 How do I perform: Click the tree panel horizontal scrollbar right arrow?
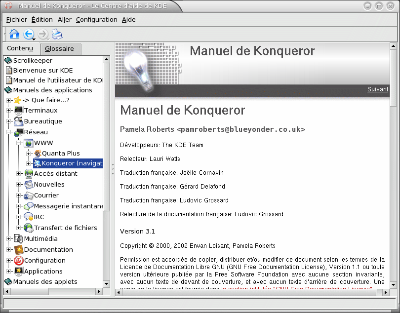point(99,291)
